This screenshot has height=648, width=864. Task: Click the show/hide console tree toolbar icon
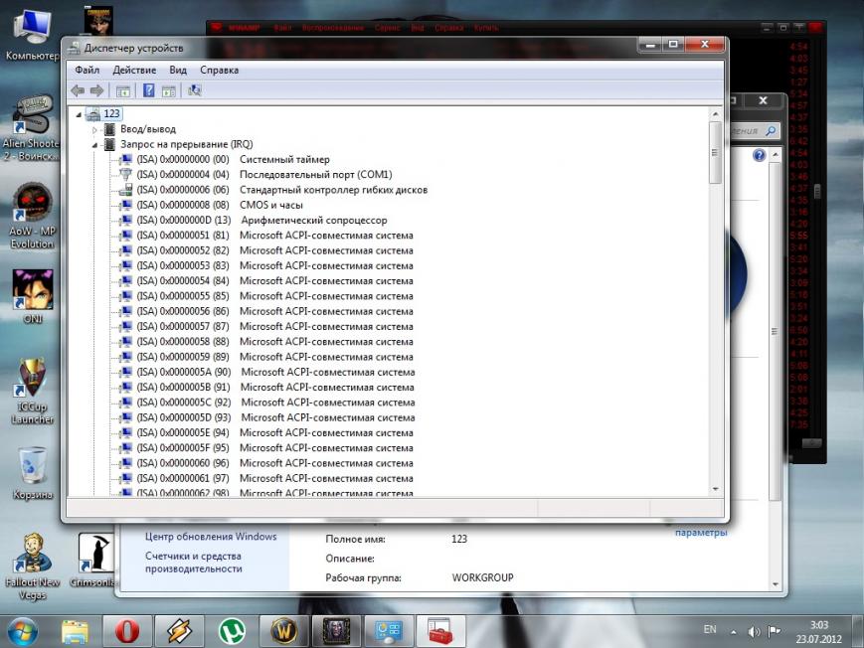tap(123, 90)
